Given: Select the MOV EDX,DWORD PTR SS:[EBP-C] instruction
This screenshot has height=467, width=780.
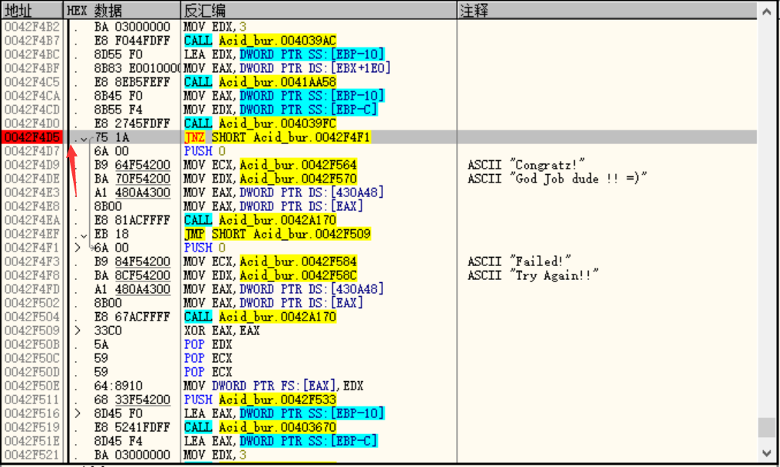Looking at the screenshot, I should click(x=280, y=110).
